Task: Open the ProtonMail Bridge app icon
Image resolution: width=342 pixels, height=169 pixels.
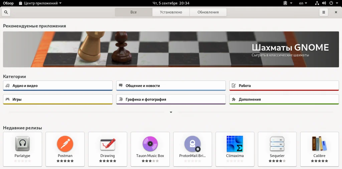Action: tap(192, 144)
